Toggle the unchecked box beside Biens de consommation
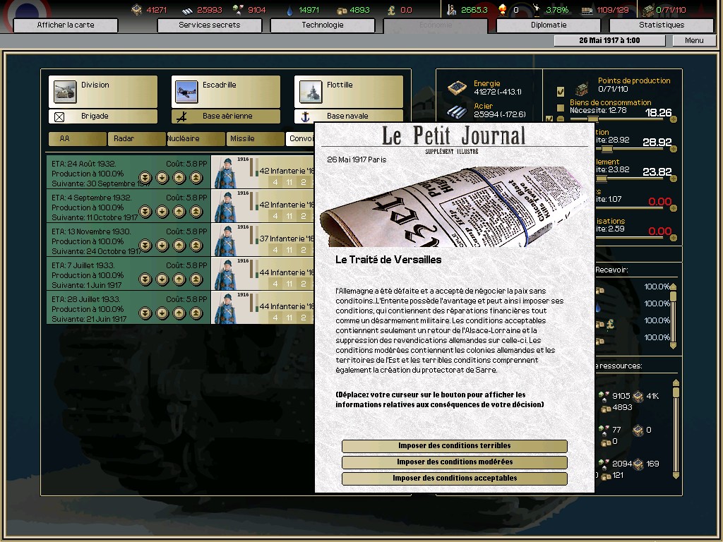This screenshot has height=542, width=723. coord(560,108)
